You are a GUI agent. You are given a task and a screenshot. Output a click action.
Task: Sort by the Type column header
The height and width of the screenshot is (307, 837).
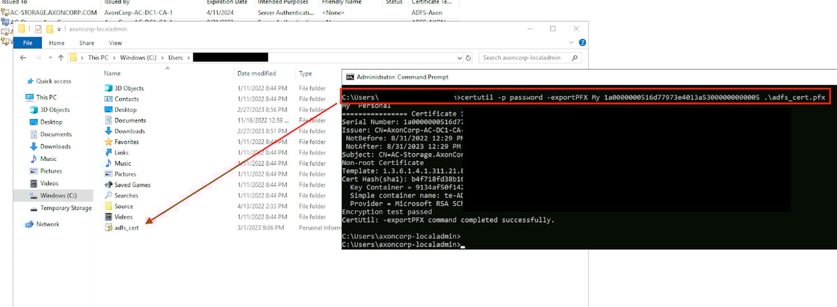[306, 73]
